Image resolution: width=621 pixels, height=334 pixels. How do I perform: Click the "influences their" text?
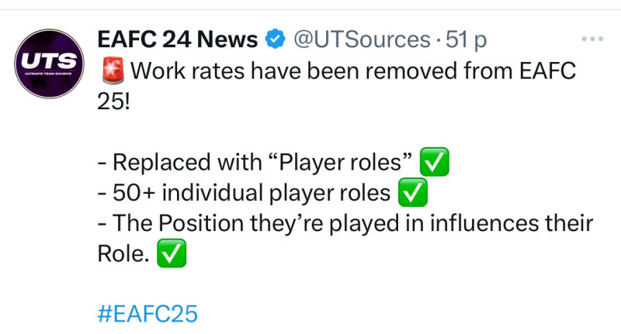point(512,223)
